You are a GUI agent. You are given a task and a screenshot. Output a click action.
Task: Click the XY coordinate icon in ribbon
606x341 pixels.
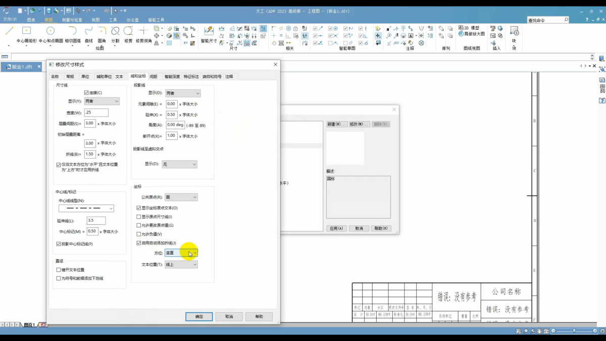[185, 43]
